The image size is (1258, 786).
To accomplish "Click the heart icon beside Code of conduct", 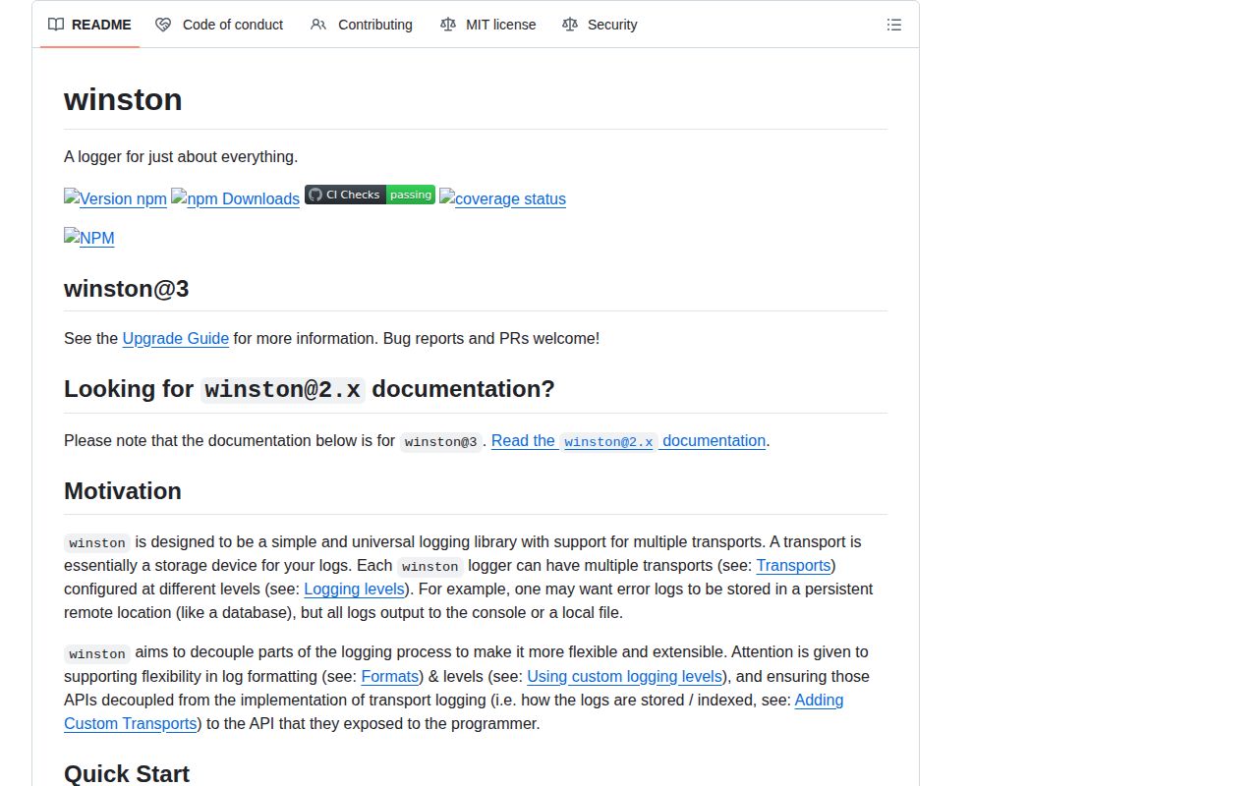I will (163, 25).
